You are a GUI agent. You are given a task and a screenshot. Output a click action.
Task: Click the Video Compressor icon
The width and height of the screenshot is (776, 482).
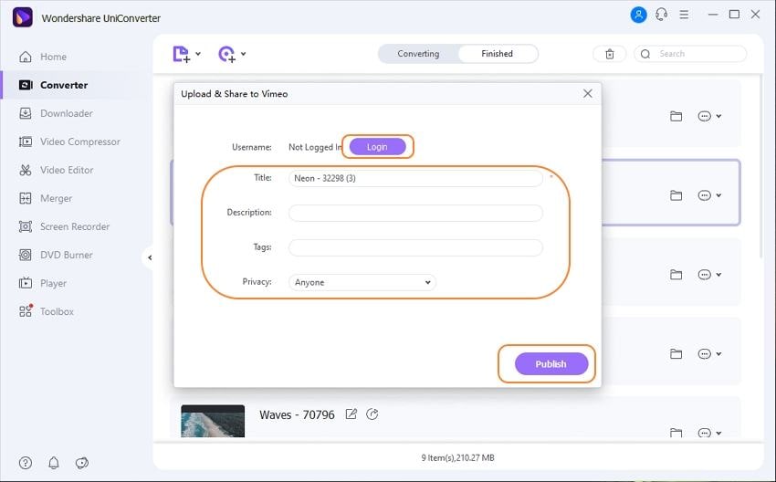26,141
